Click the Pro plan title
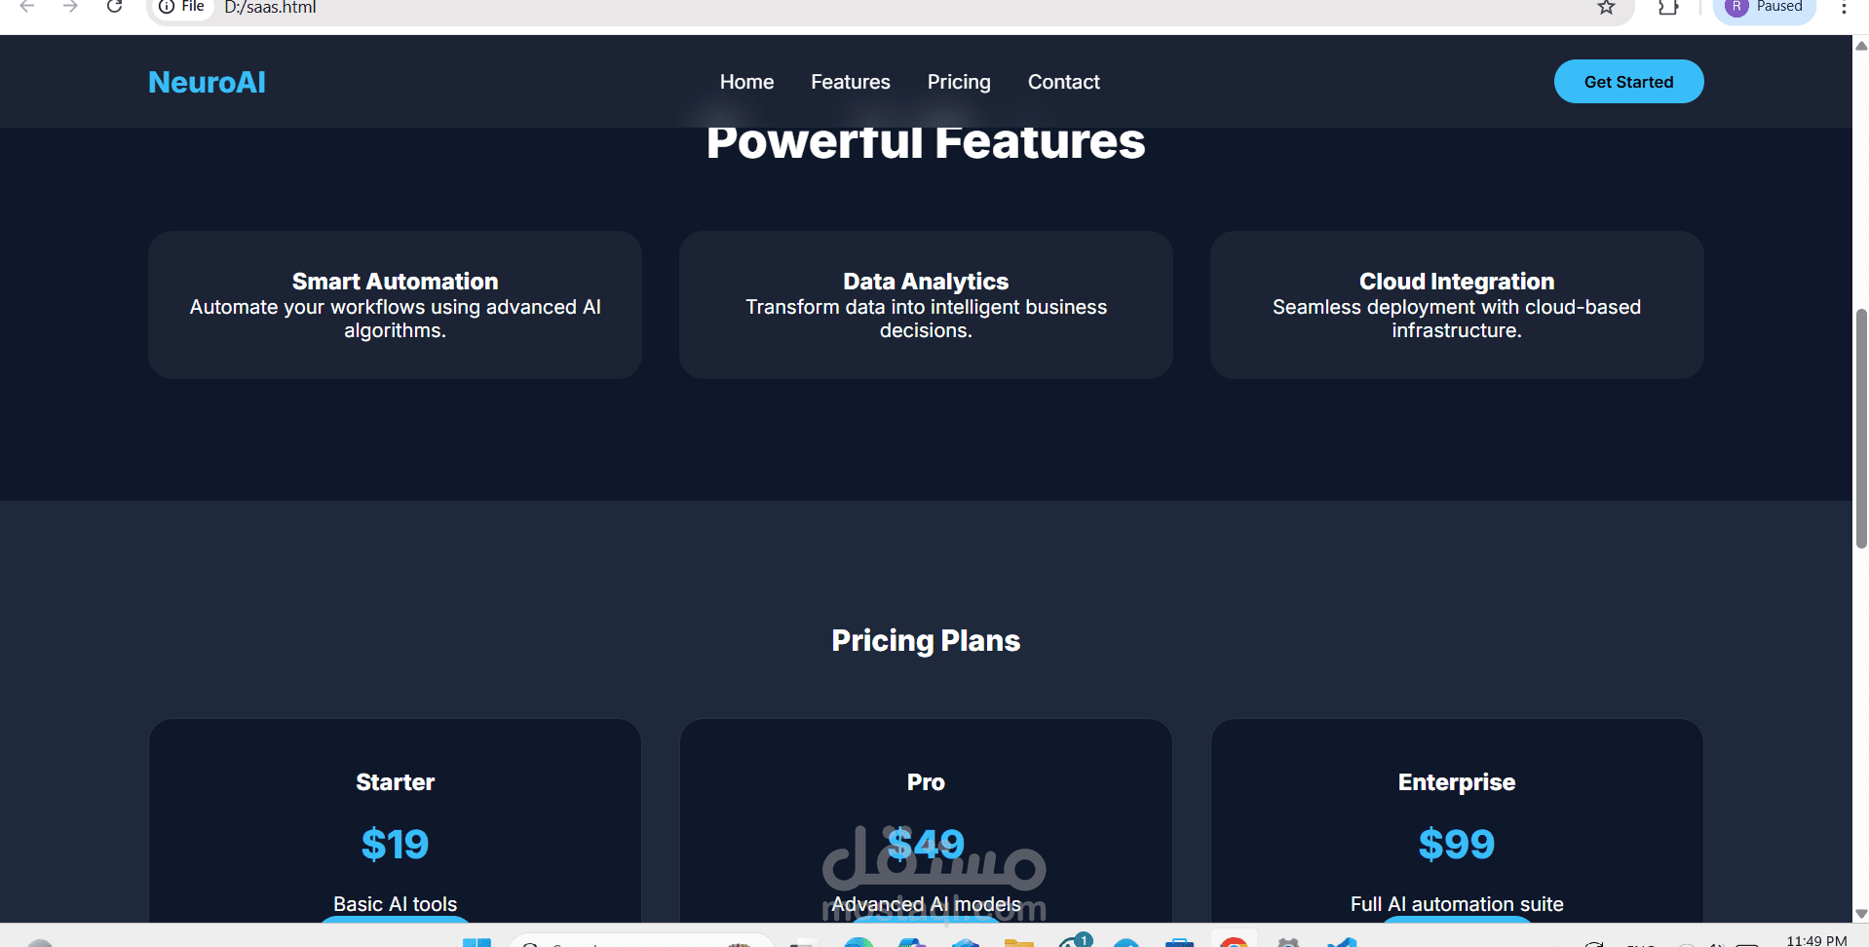This screenshot has height=947, width=1869. point(926,782)
